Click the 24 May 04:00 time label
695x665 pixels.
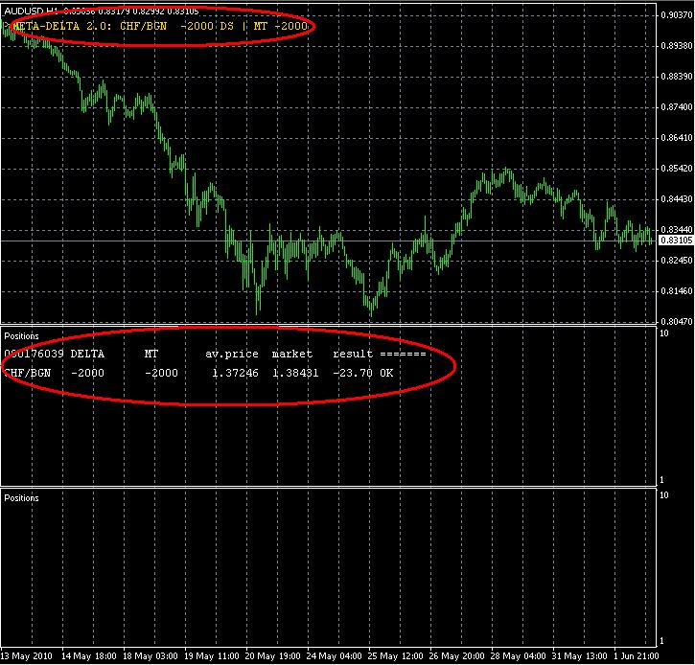(334, 656)
